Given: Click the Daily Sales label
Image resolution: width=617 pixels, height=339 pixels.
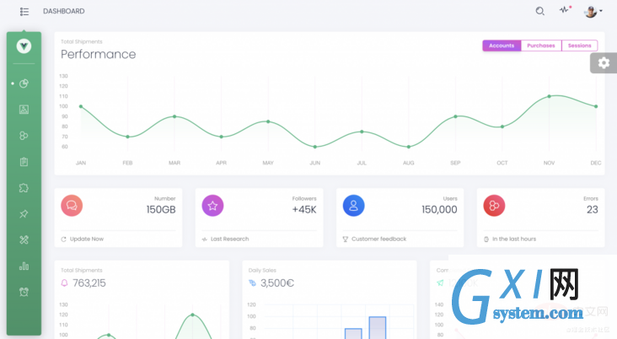Looking at the screenshot, I should coord(262,270).
